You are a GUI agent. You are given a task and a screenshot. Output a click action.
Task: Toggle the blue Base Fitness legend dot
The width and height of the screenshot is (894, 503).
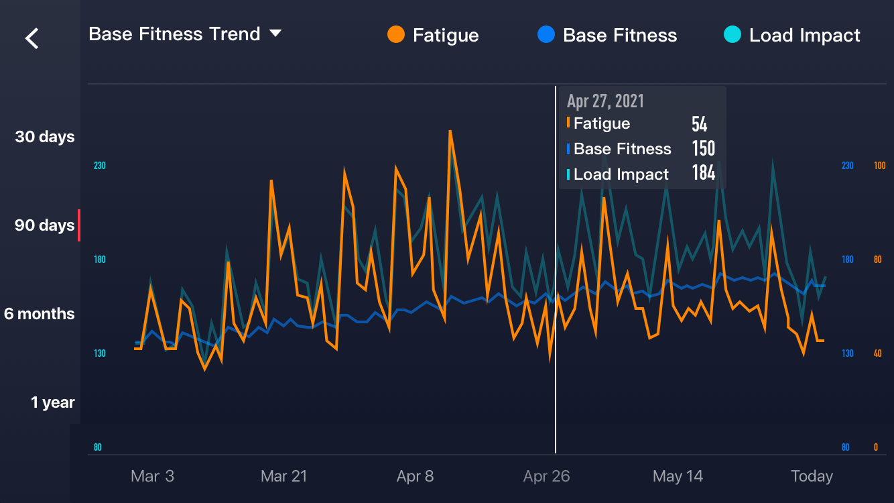click(546, 35)
